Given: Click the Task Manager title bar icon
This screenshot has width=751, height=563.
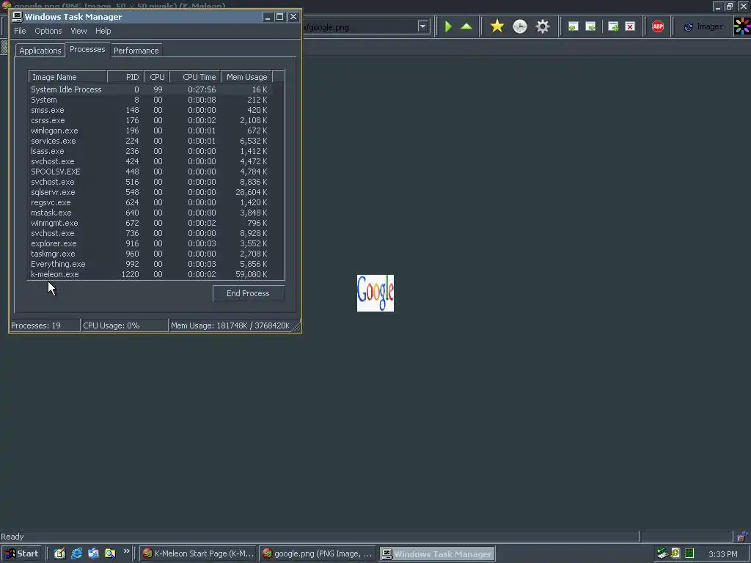Looking at the screenshot, I should (18, 17).
